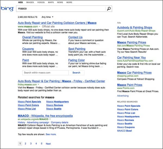Click the magnifying glass search icon
This screenshot has height=149, width=163.
(x=109, y=9)
